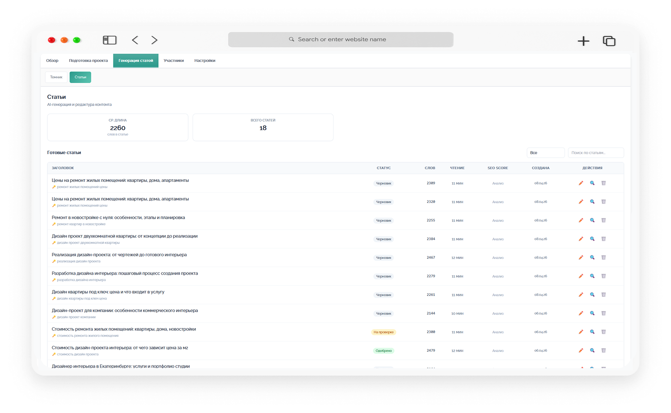Click the СТАТУС column header

pyautogui.click(x=384, y=168)
